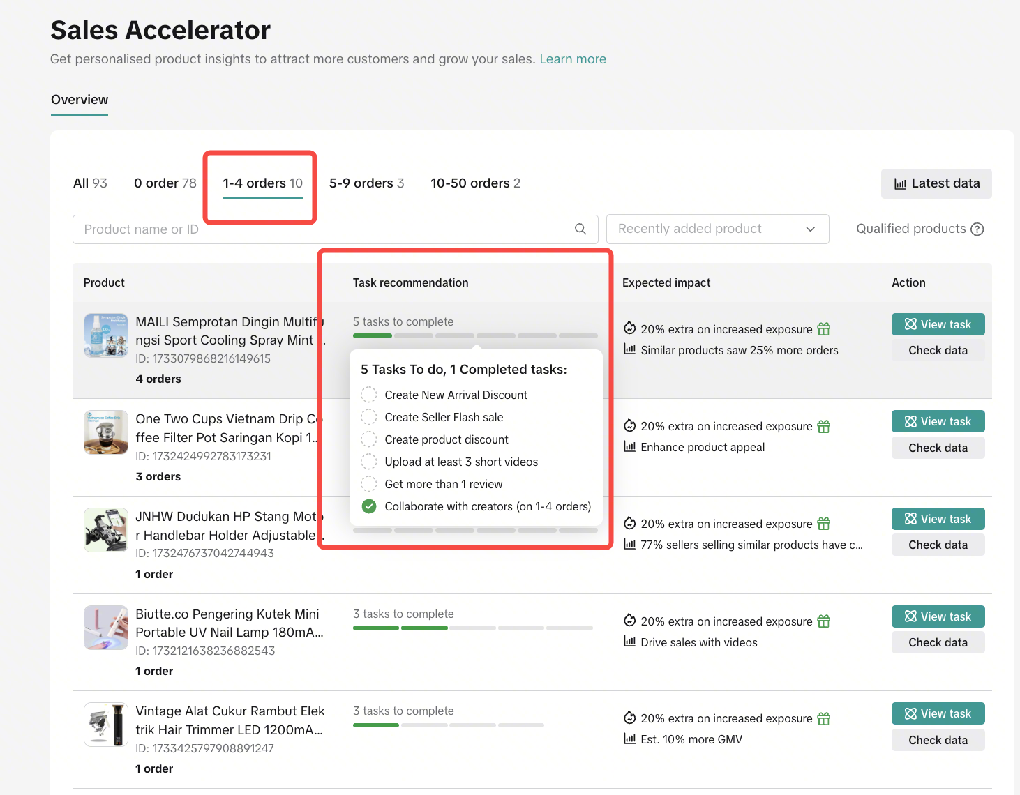Open the Recently added product dropdown
1020x795 pixels.
click(x=717, y=229)
